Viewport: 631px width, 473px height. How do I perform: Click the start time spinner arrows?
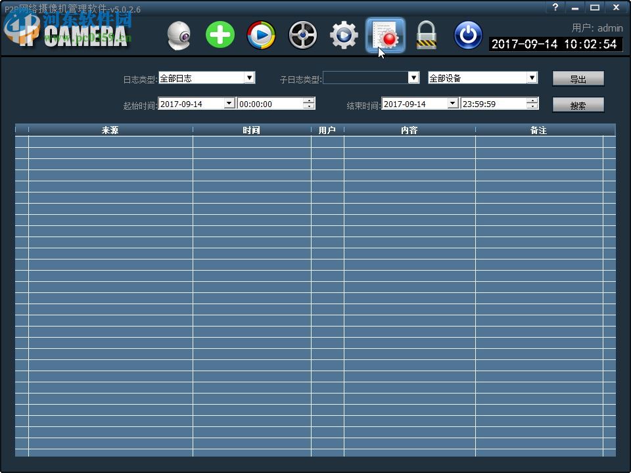pyautogui.click(x=309, y=104)
